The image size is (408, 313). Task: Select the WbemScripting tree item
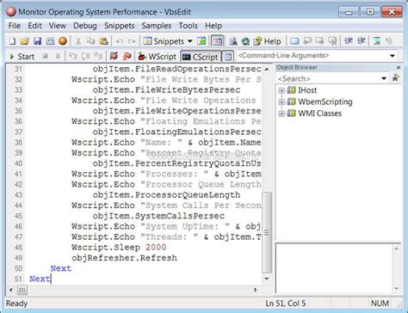325,101
